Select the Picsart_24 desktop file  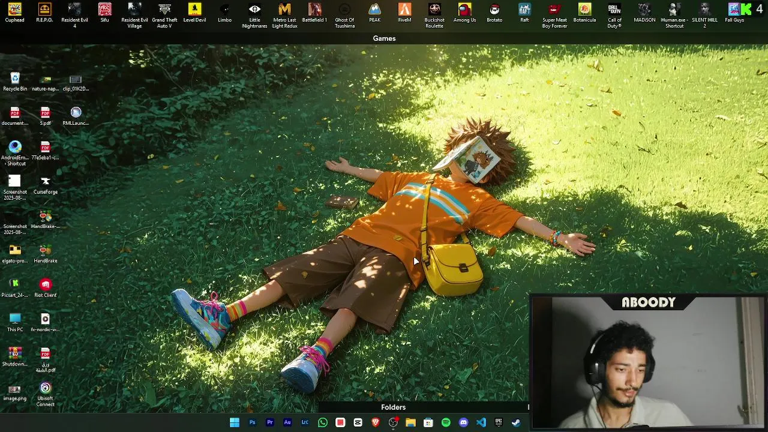point(15,289)
